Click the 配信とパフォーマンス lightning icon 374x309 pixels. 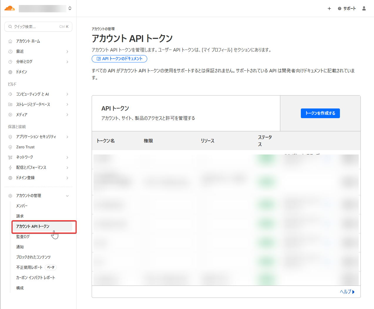tap(10, 168)
